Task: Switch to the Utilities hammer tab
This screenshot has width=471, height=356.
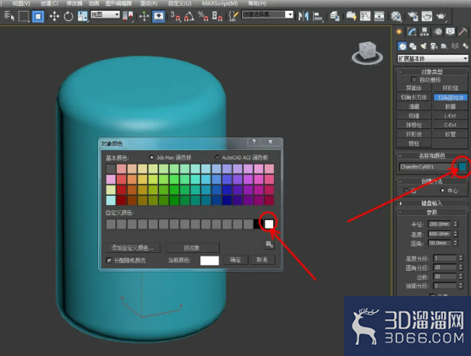Action: [x=463, y=32]
